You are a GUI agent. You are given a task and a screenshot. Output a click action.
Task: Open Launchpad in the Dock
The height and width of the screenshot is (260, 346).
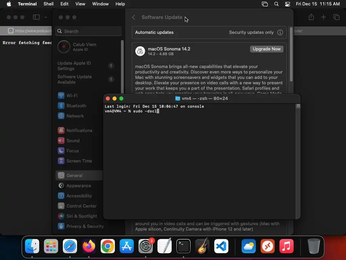[51, 246]
